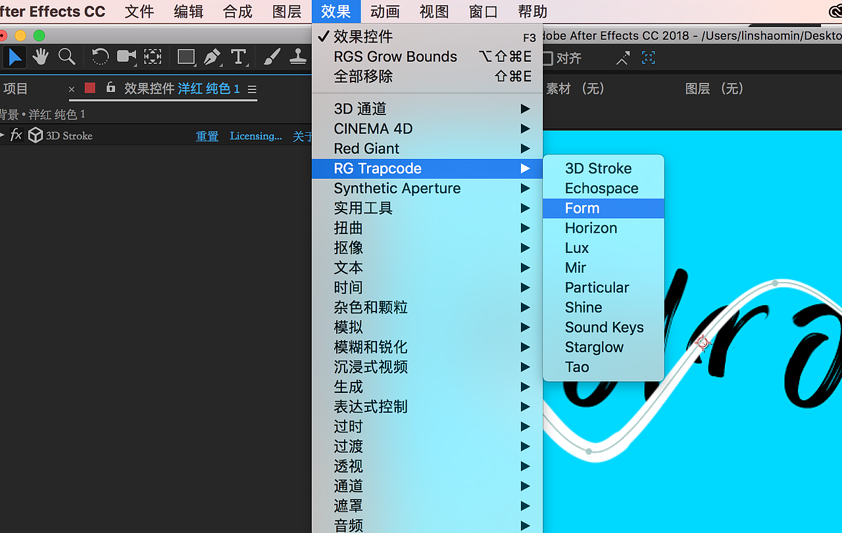Open the 动画 menu
Image resolution: width=842 pixels, height=533 pixels.
(x=385, y=11)
